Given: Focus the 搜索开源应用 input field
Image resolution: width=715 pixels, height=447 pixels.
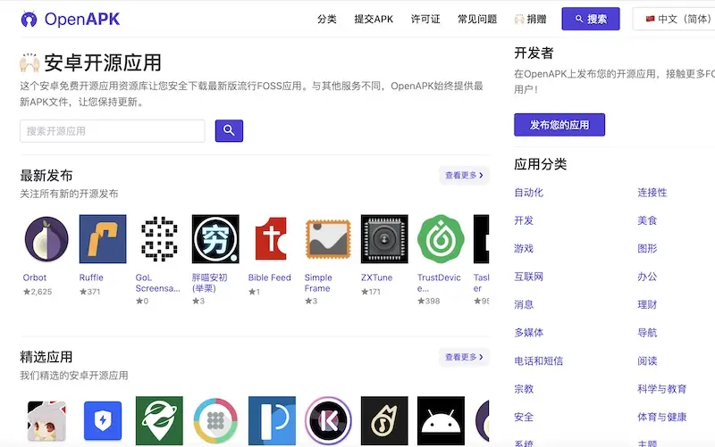Looking at the screenshot, I should [x=113, y=131].
